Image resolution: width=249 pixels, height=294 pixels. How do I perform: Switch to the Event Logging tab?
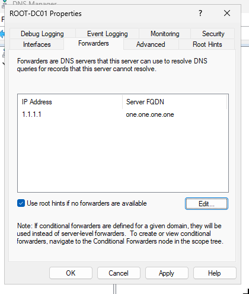click(x=107, y=34)
